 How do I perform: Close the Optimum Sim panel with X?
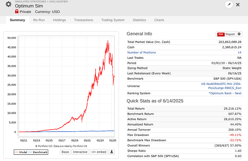coord(238,5)
